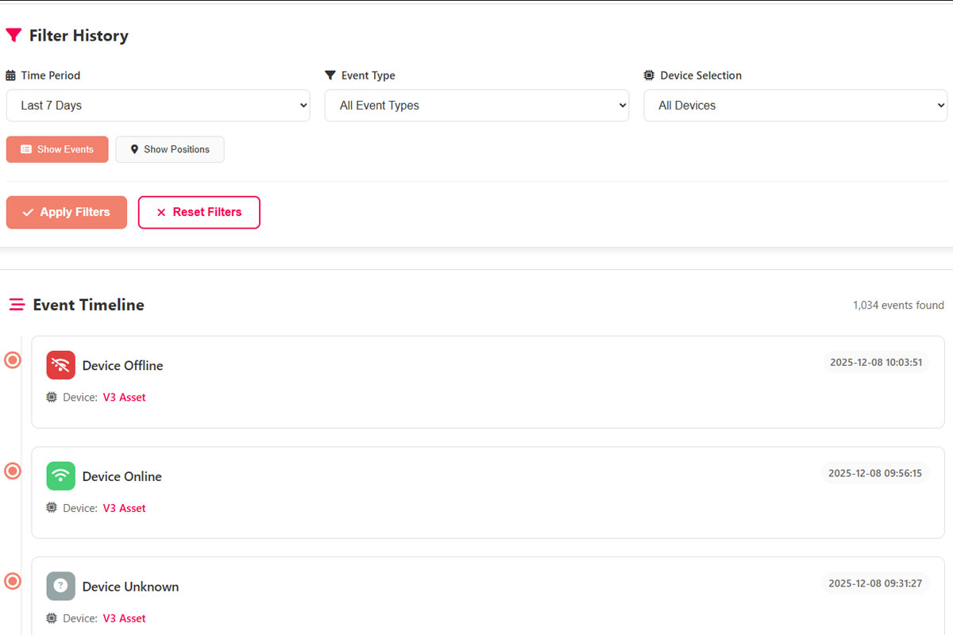Click the green Device Online wifi icon

coord(61,476)
